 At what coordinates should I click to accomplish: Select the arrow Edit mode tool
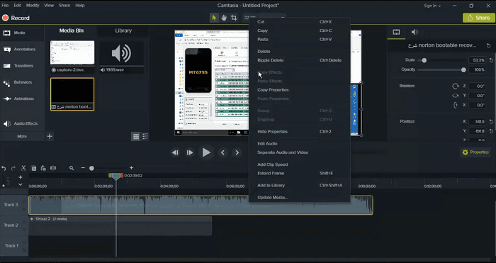tap(214, 18)
